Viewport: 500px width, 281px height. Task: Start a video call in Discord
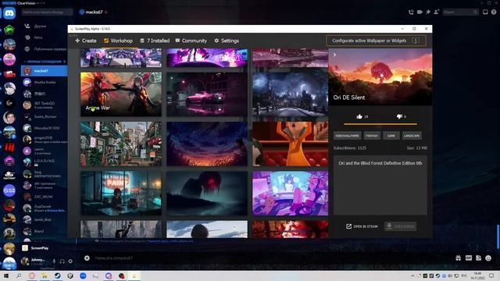pos(420,12)
